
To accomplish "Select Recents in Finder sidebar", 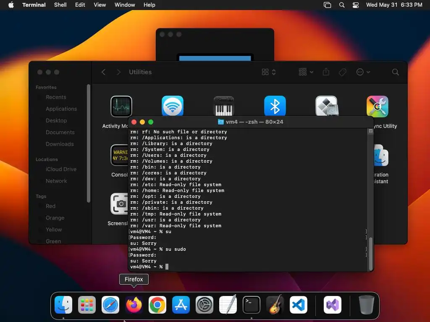I will pos(56,97).
